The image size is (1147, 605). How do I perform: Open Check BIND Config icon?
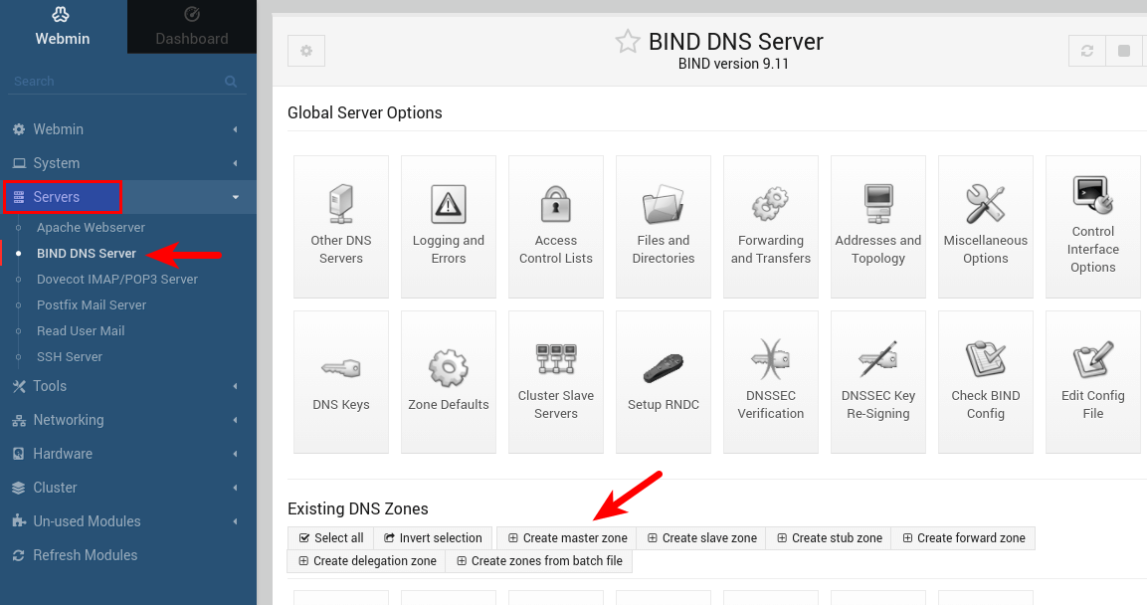click(985, 381)
